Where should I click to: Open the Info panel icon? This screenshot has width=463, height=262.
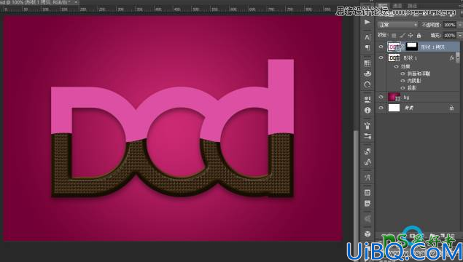[367, 110]
